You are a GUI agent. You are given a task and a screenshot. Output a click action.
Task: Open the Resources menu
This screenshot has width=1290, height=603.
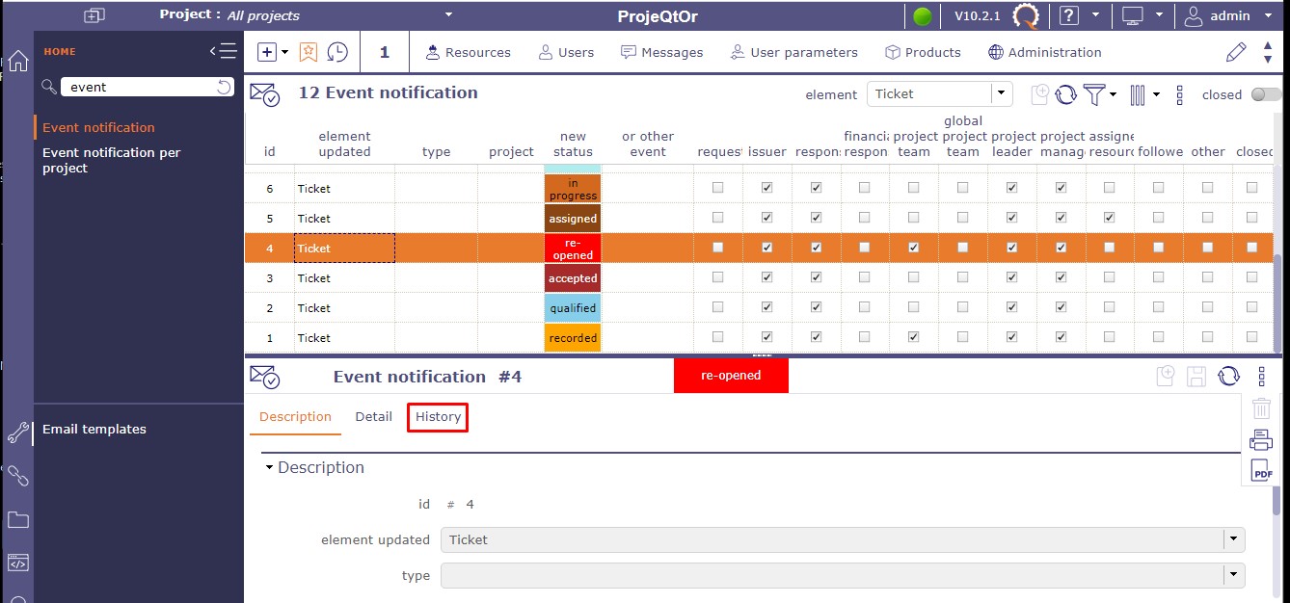tap(468, 52)
